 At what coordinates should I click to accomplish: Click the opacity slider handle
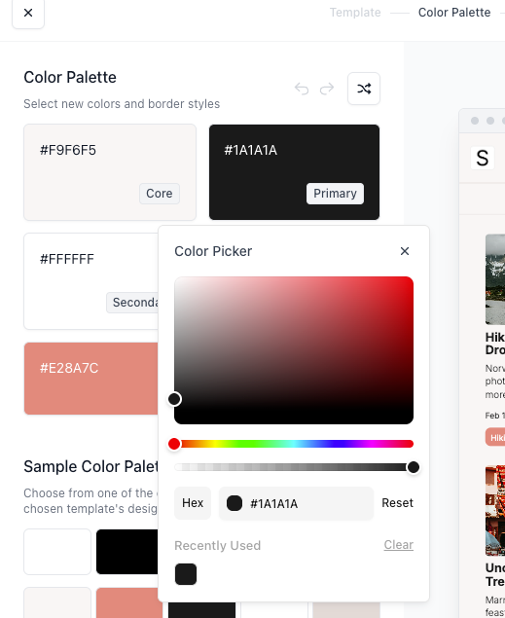[x=414, y=467]
